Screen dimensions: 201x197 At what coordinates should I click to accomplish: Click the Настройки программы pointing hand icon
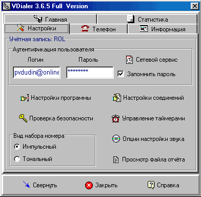pyautogui.click(x=25, y=98)
